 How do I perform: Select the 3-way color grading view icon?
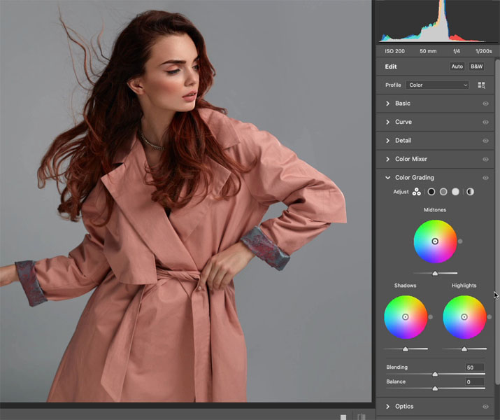pos(417,191)
